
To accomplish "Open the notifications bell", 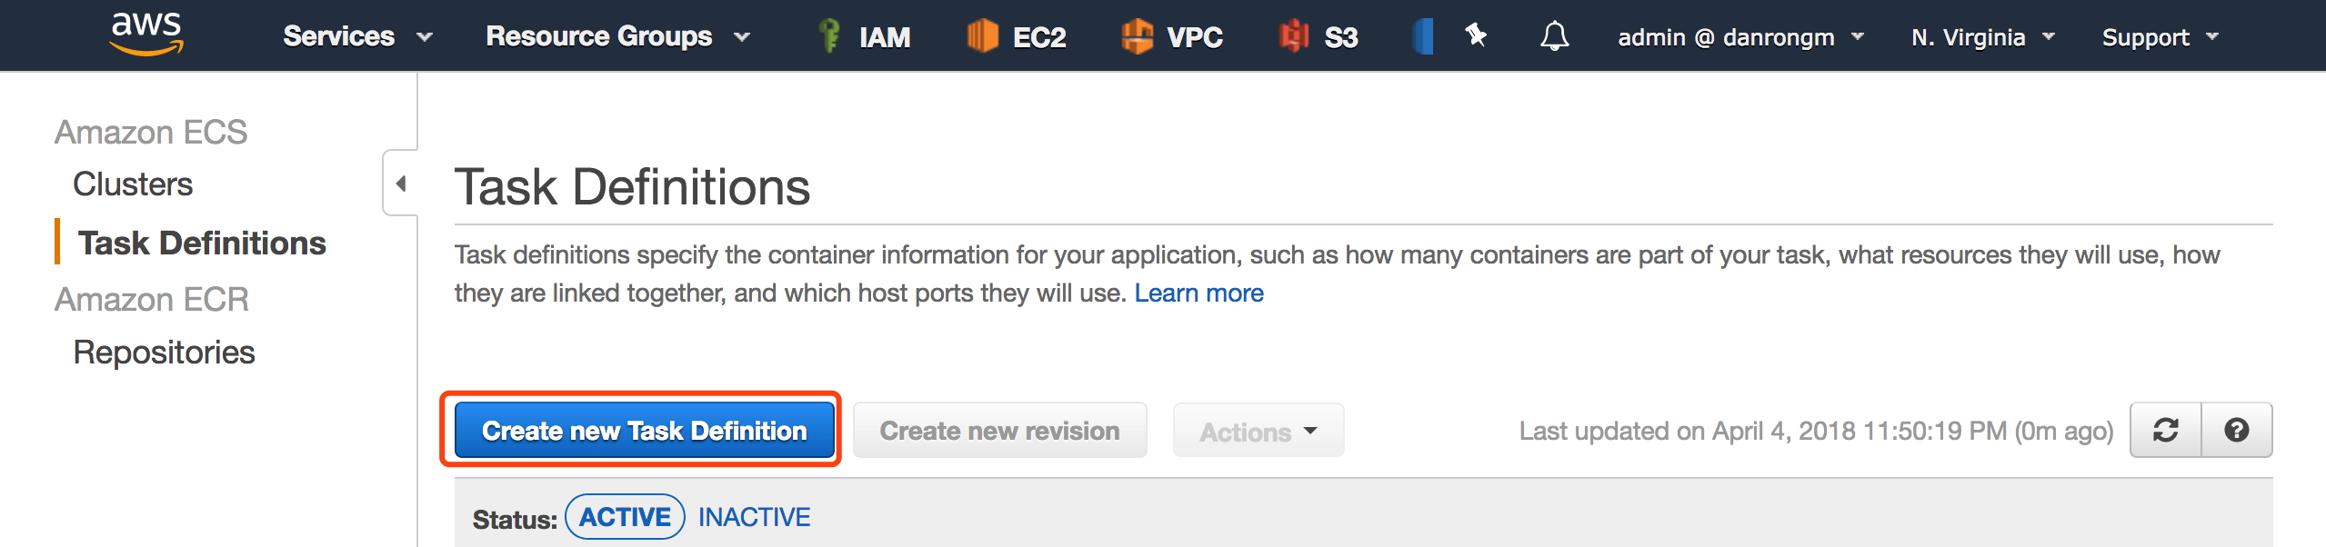I will [x=1554, y=36].
